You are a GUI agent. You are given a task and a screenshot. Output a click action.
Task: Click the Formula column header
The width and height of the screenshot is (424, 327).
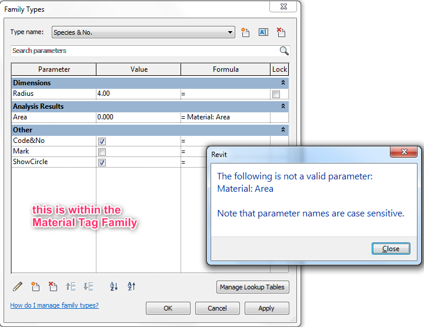[x=225, y=69]
